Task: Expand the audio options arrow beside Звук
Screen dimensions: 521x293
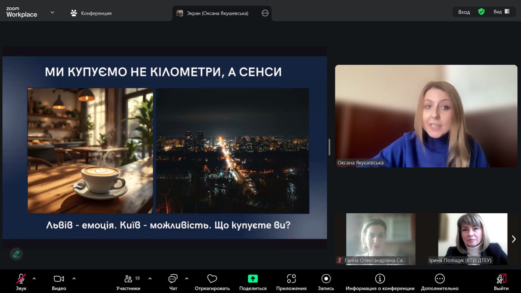Action: pos(34,279)
